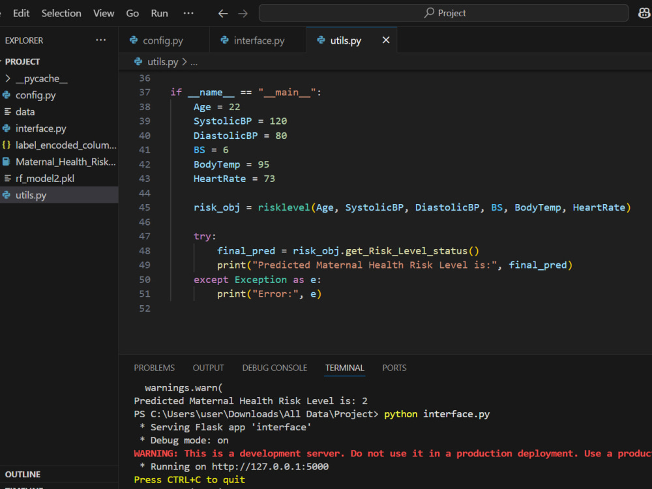Click file icon beside Maternal_Health_Risk
Viewport: 652px width, 489px height.
pyautogui.click(x=7, y=162)
